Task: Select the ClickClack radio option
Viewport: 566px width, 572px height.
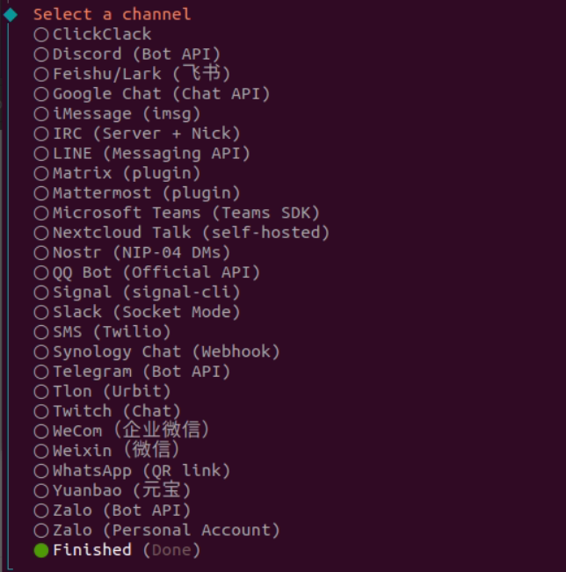Action: (92, 34)
